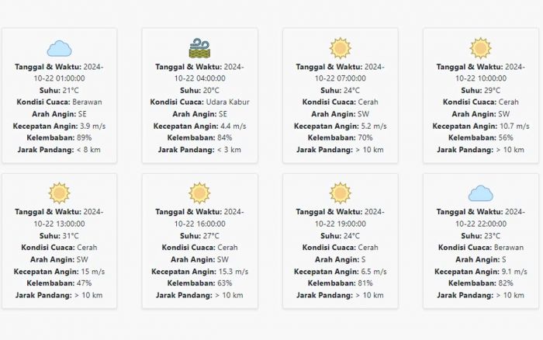The height and width of the screenshot is (340, 543).
Task: Click 'Kelembaban: 81%' humidity value
Action: pos(341,283)
